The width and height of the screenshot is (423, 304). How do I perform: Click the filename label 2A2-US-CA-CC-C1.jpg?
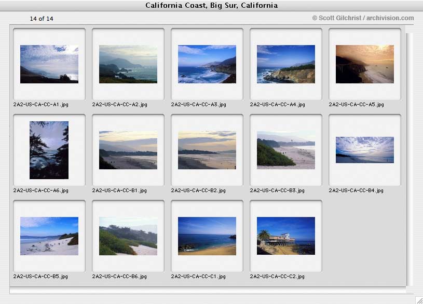coord(198,276)
